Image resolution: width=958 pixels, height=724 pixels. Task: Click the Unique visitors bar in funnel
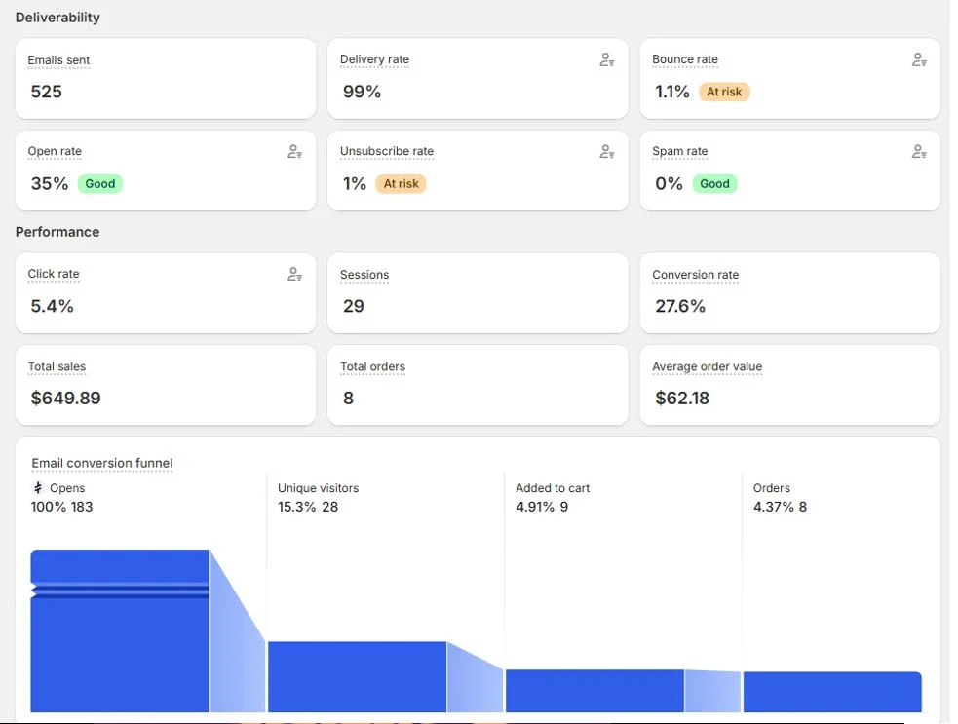(x=358, y=676)
